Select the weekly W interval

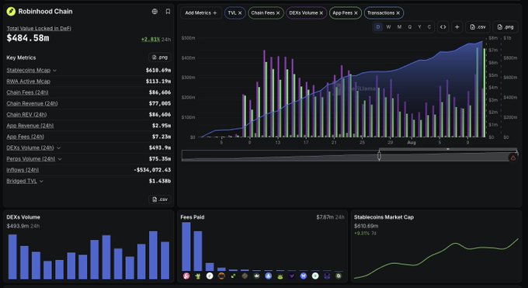pyautogui.click(x=388, y=27)
